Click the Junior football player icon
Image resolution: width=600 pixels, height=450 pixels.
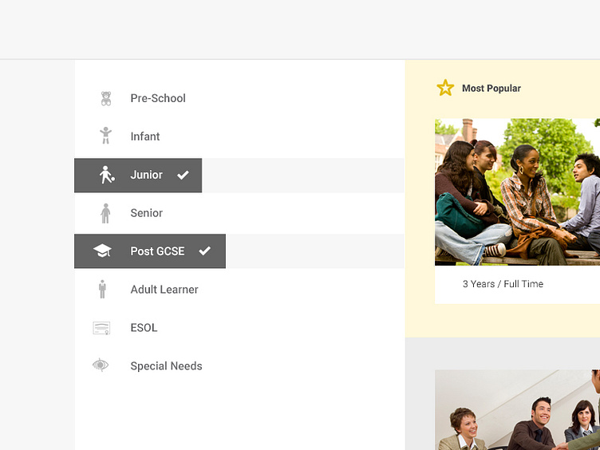(x=106, y=175)
